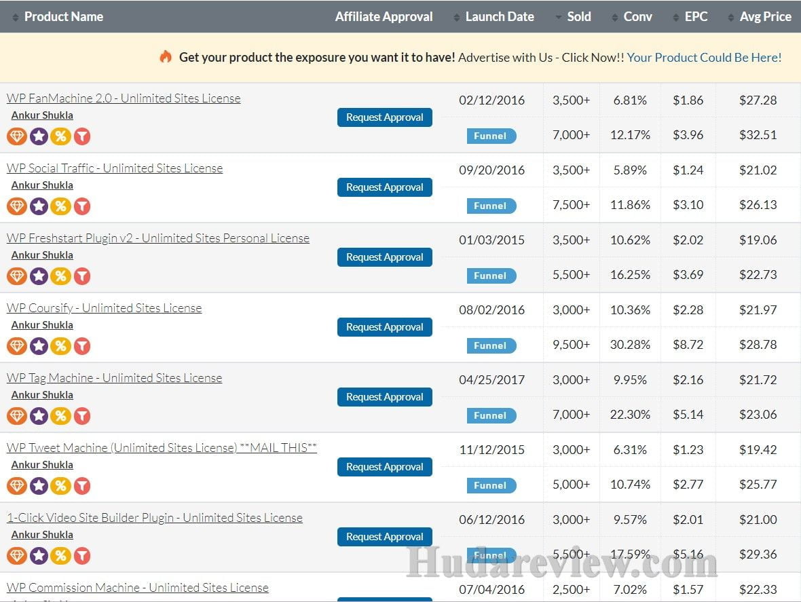Image resolution: width=801 pixels, height=602 pixels.
Task: Request approval for 1-Click Video Site Builder
Action: tap(385, 537)
